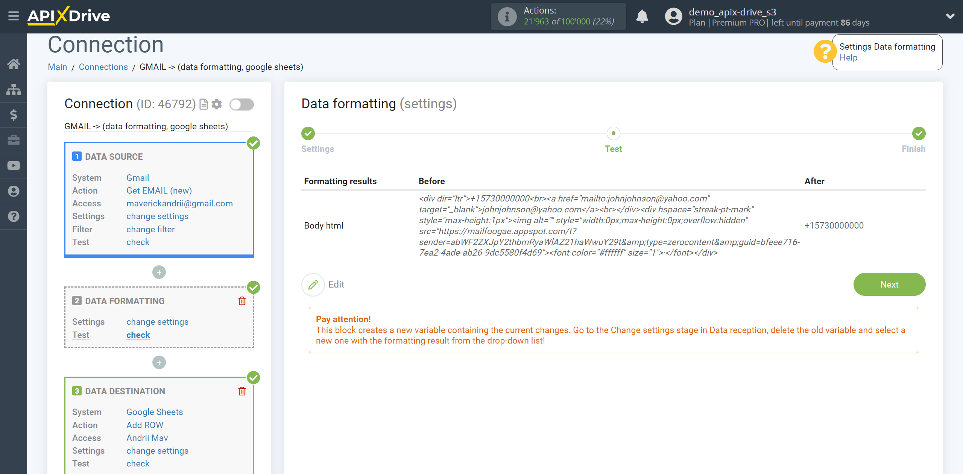Expand the breadcrumb Connections link
Image resolution: width=963 pixels, height=474 pixels.
click(x=103, y=67)
